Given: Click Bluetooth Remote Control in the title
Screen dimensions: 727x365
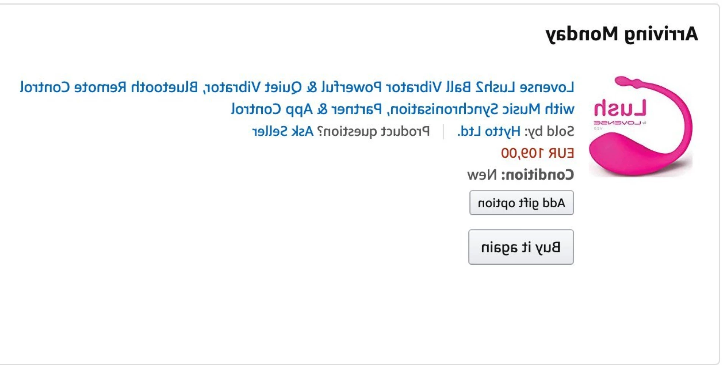Looking at the screenshot, I should pyautogui.click(x=109, y=87).
